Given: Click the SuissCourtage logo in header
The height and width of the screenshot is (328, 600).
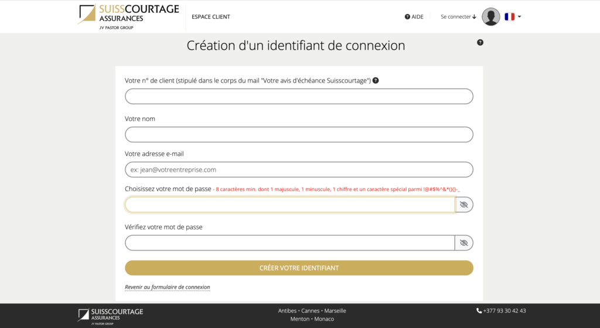Looking at the screenshot, I should point(128,16).
